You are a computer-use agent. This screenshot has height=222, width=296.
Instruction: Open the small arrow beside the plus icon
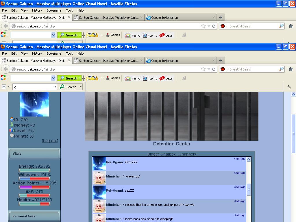tap(9, 86)
